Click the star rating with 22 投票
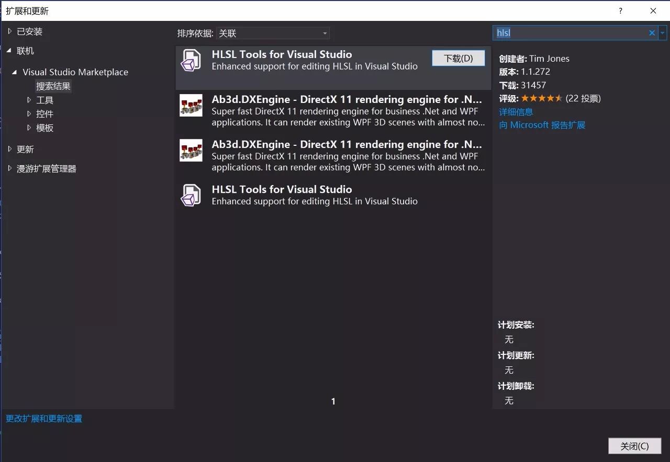 point(550,98)
